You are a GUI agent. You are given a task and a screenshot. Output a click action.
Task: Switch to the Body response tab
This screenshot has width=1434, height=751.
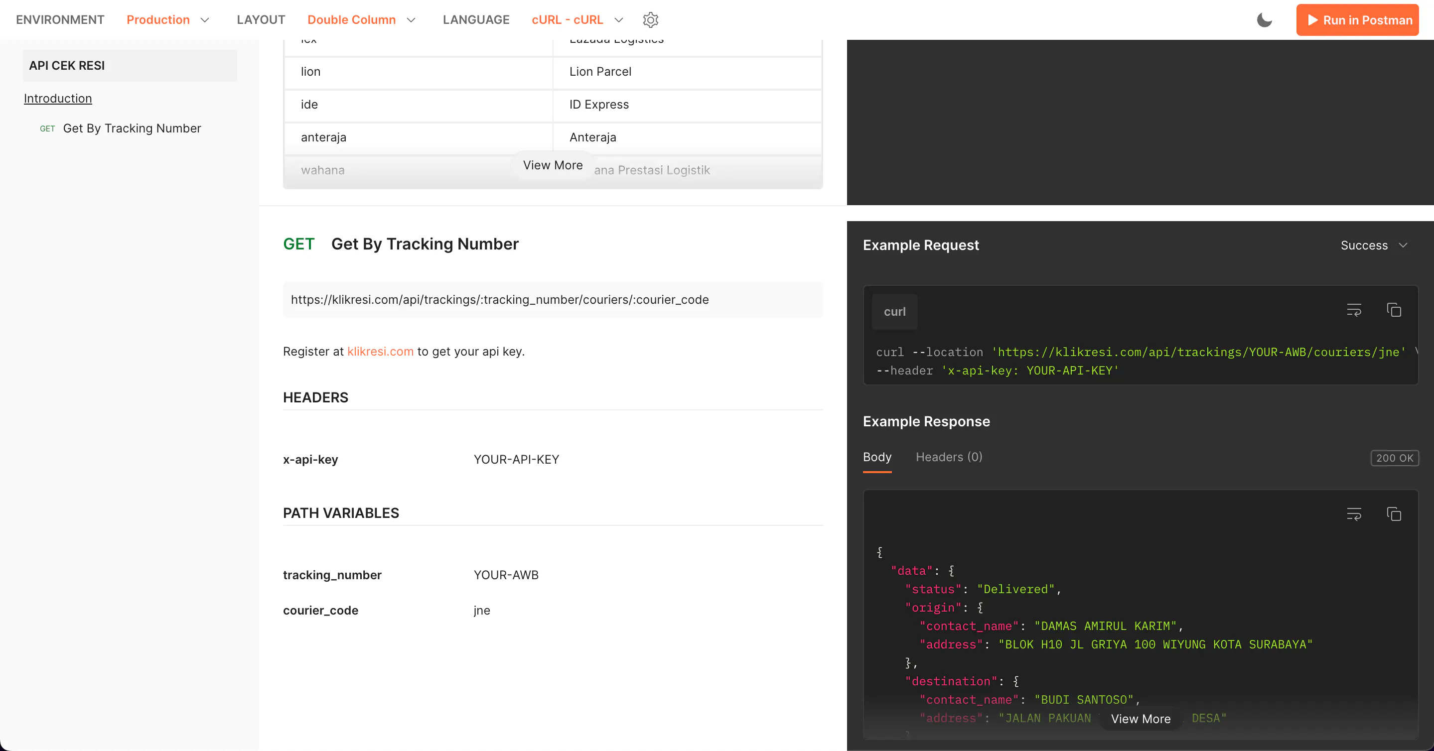[x=877, y=457]
